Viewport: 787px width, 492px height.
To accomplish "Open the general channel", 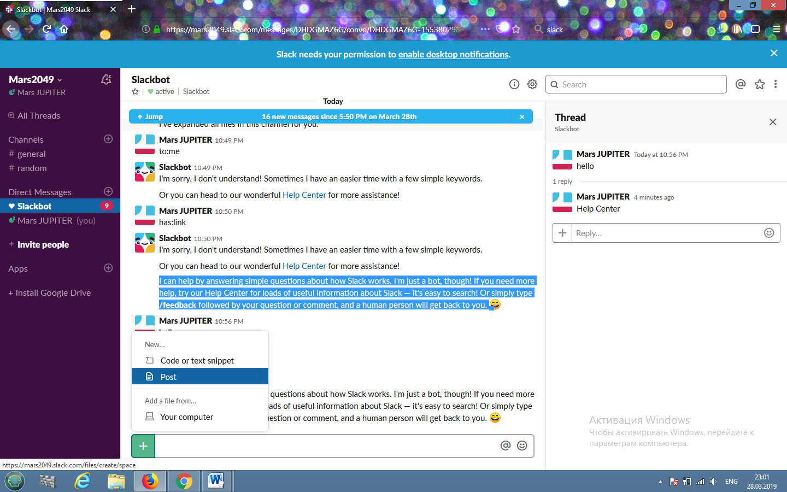I will (x=31, y=154).
